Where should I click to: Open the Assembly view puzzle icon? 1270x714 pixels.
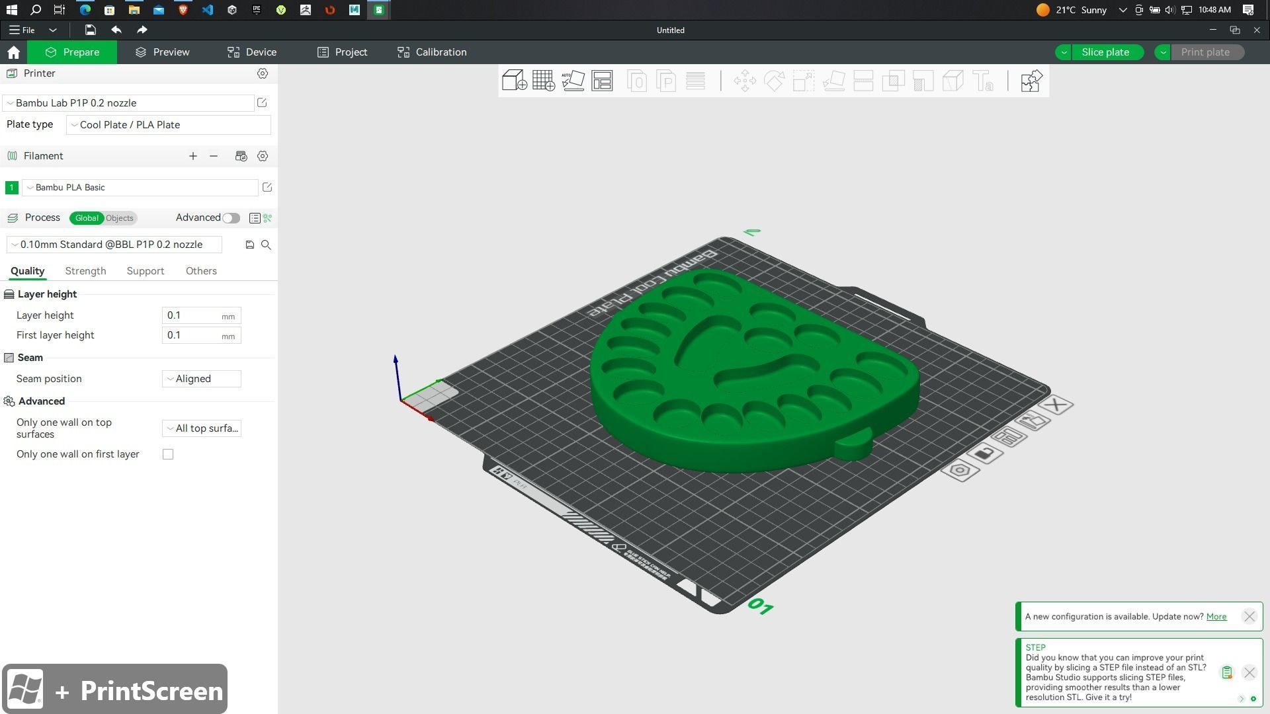point(1031,81)
